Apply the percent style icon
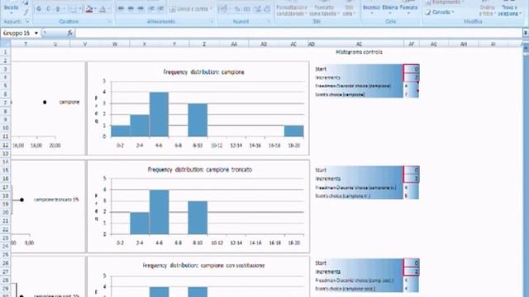This screenshot has height=297, width=529. click(x=237, y=9)
